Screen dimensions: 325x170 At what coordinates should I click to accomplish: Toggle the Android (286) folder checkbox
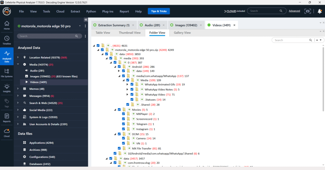[x=119, y=67]
